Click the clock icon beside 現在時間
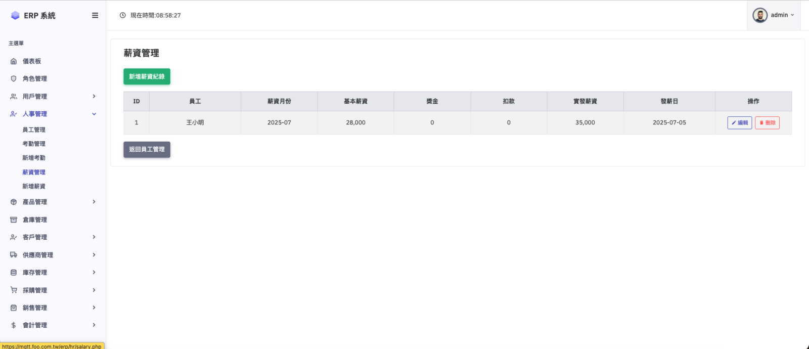The height and width of the screenshot is (349, 809). point(122,15)
